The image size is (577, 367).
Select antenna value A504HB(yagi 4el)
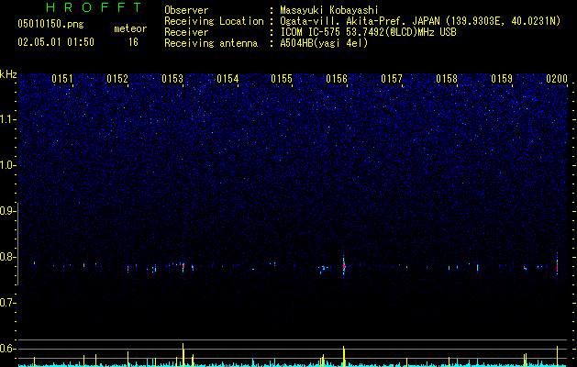[324, 43]
